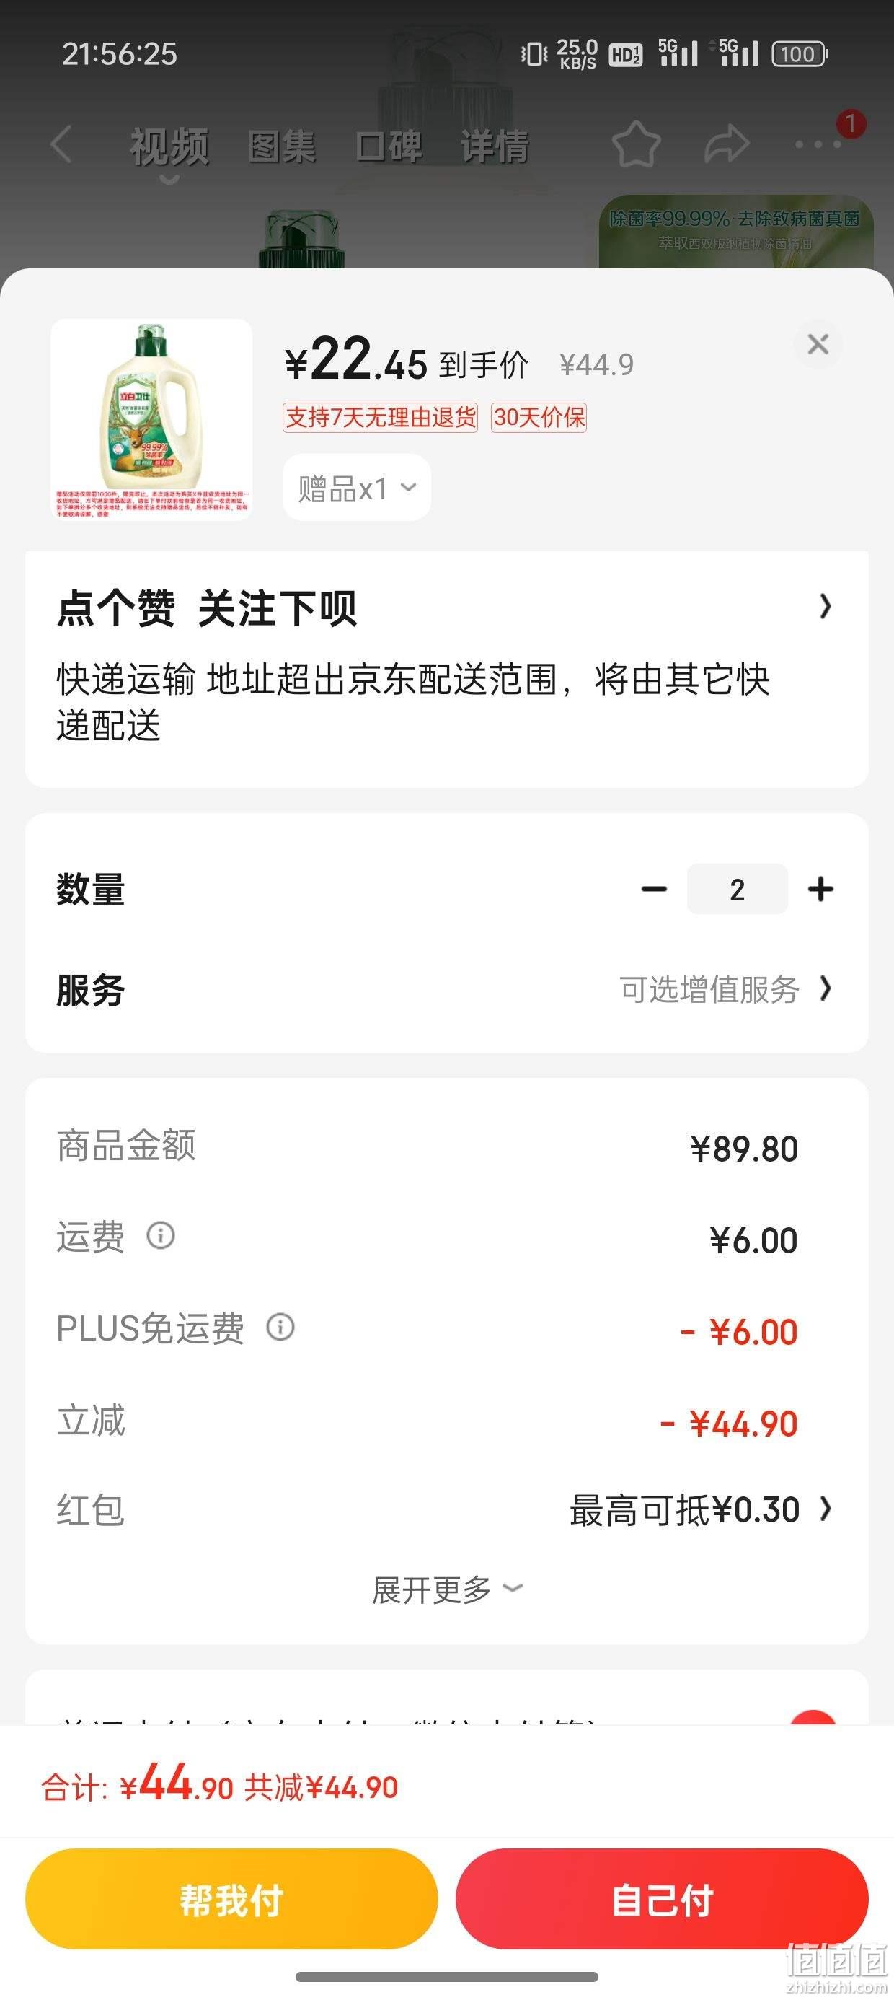Tap the back arrow icon
Image resolution: width=894 pixels, height=2000 pixels.
(61, 144)
